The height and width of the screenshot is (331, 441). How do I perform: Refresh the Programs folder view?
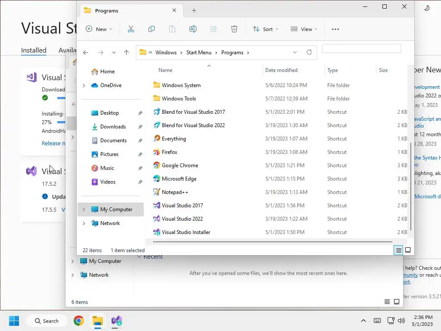[x=309, y=52]
